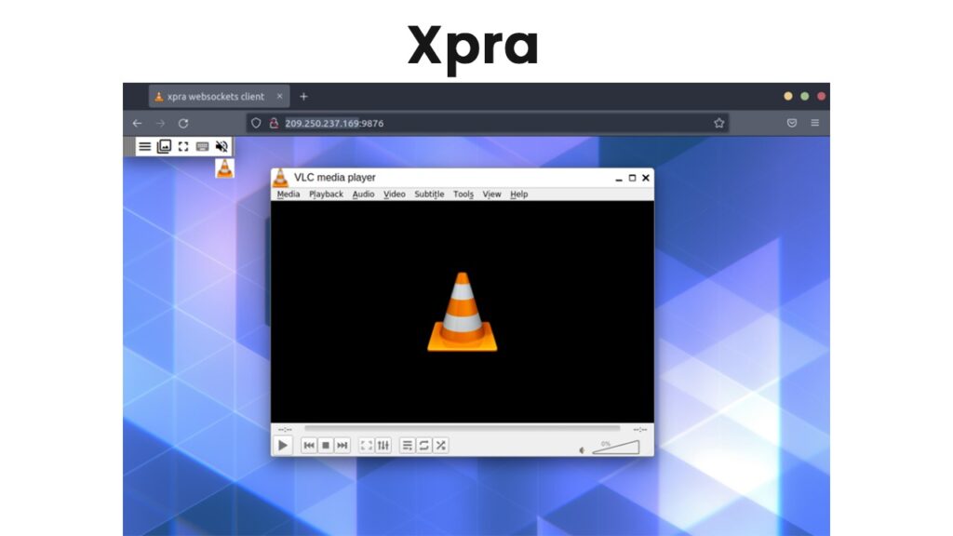Close the VLC media player window

(646, 178)
